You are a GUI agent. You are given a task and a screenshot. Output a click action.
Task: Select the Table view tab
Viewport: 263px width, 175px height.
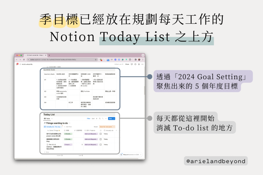[47, 119]
